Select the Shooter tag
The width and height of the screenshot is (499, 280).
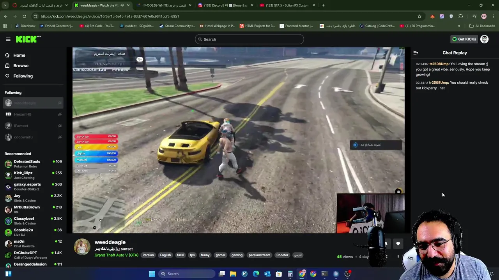(x=282, y=255)
